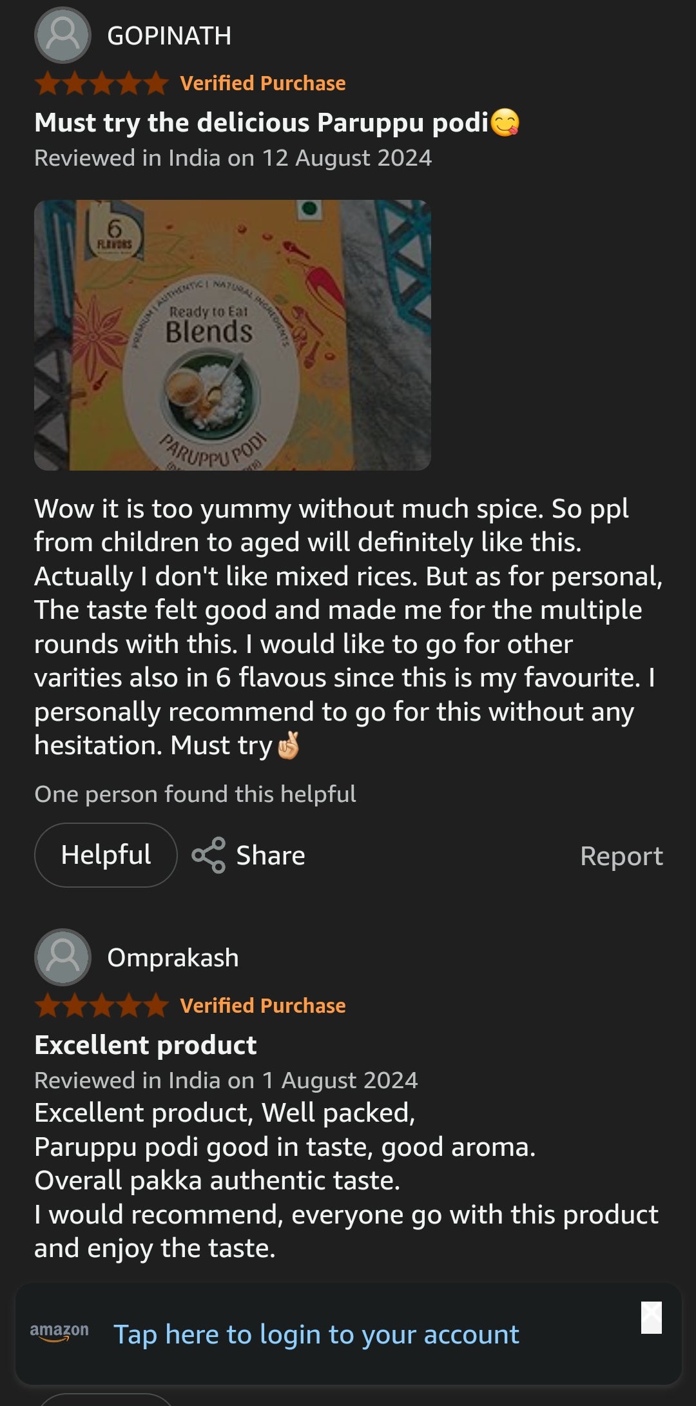This screenshot has width=696, height=1406.
Task: Open reviewer name GOPINATH
Action: (x=169, y=35)
